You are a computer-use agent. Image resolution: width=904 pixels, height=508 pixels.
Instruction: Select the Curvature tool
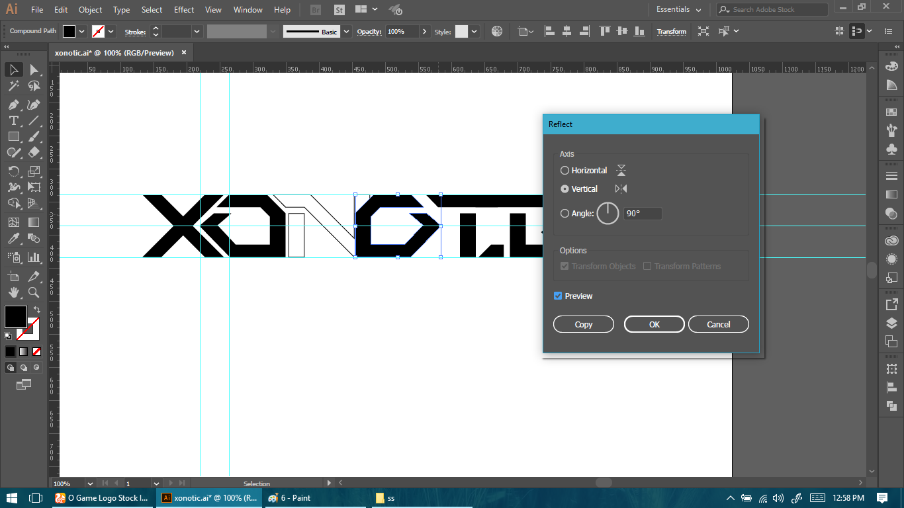click(34, 105)
